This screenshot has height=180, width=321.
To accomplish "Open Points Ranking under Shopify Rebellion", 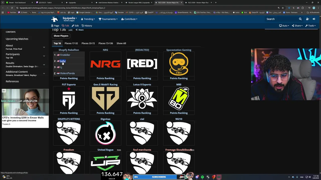I will [x=69, y=78].
